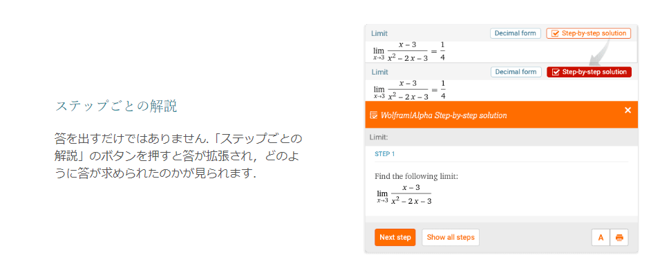Click the print icon button
651x266 pixels.
[x=619, y=238]
